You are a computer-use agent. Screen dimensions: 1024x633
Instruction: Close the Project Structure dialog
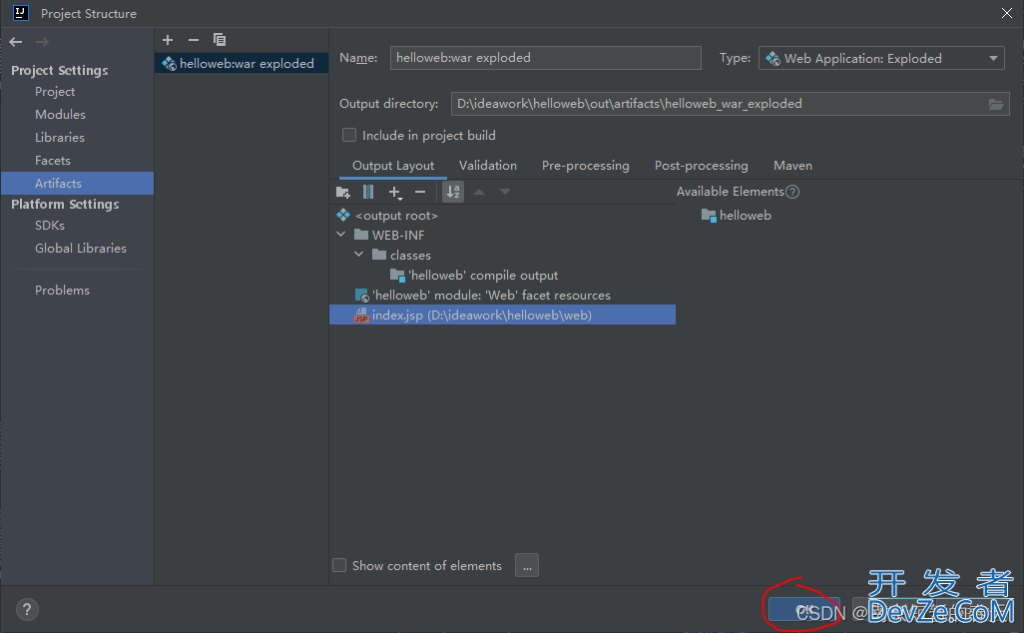point(1006,13)
